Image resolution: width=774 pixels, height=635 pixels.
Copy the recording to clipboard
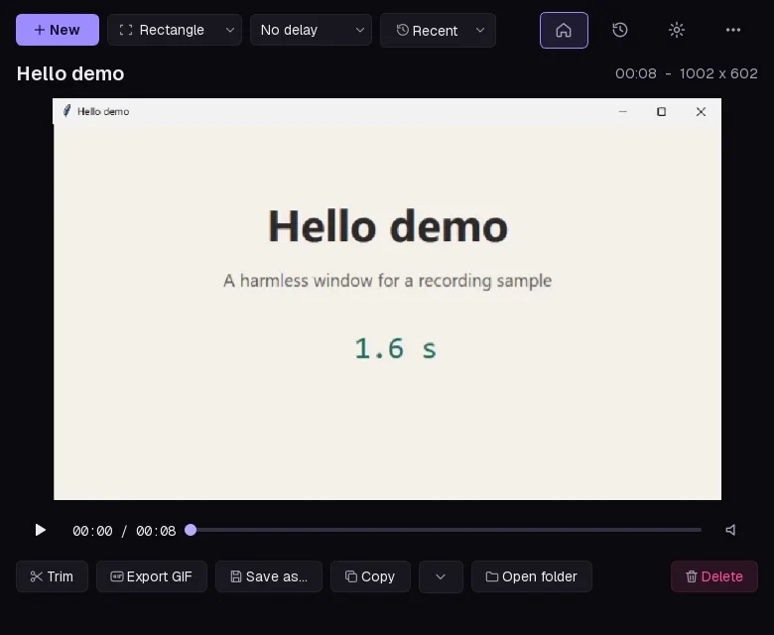(370, 576)
